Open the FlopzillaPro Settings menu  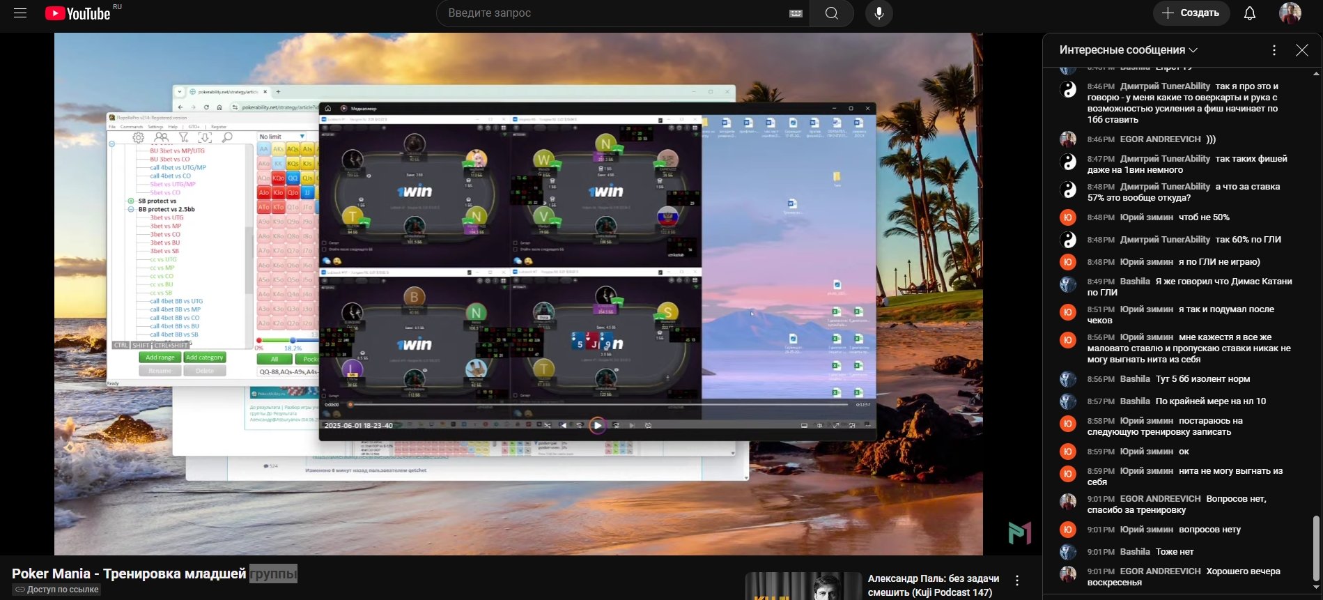point(155,127)
